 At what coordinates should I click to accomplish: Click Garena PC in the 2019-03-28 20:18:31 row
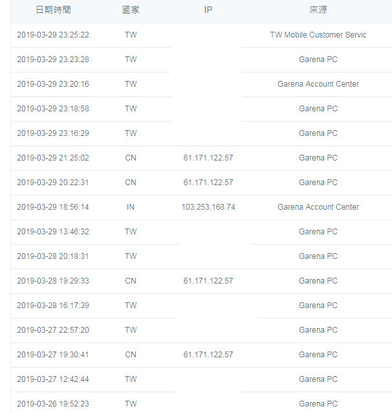click(318, 256)
